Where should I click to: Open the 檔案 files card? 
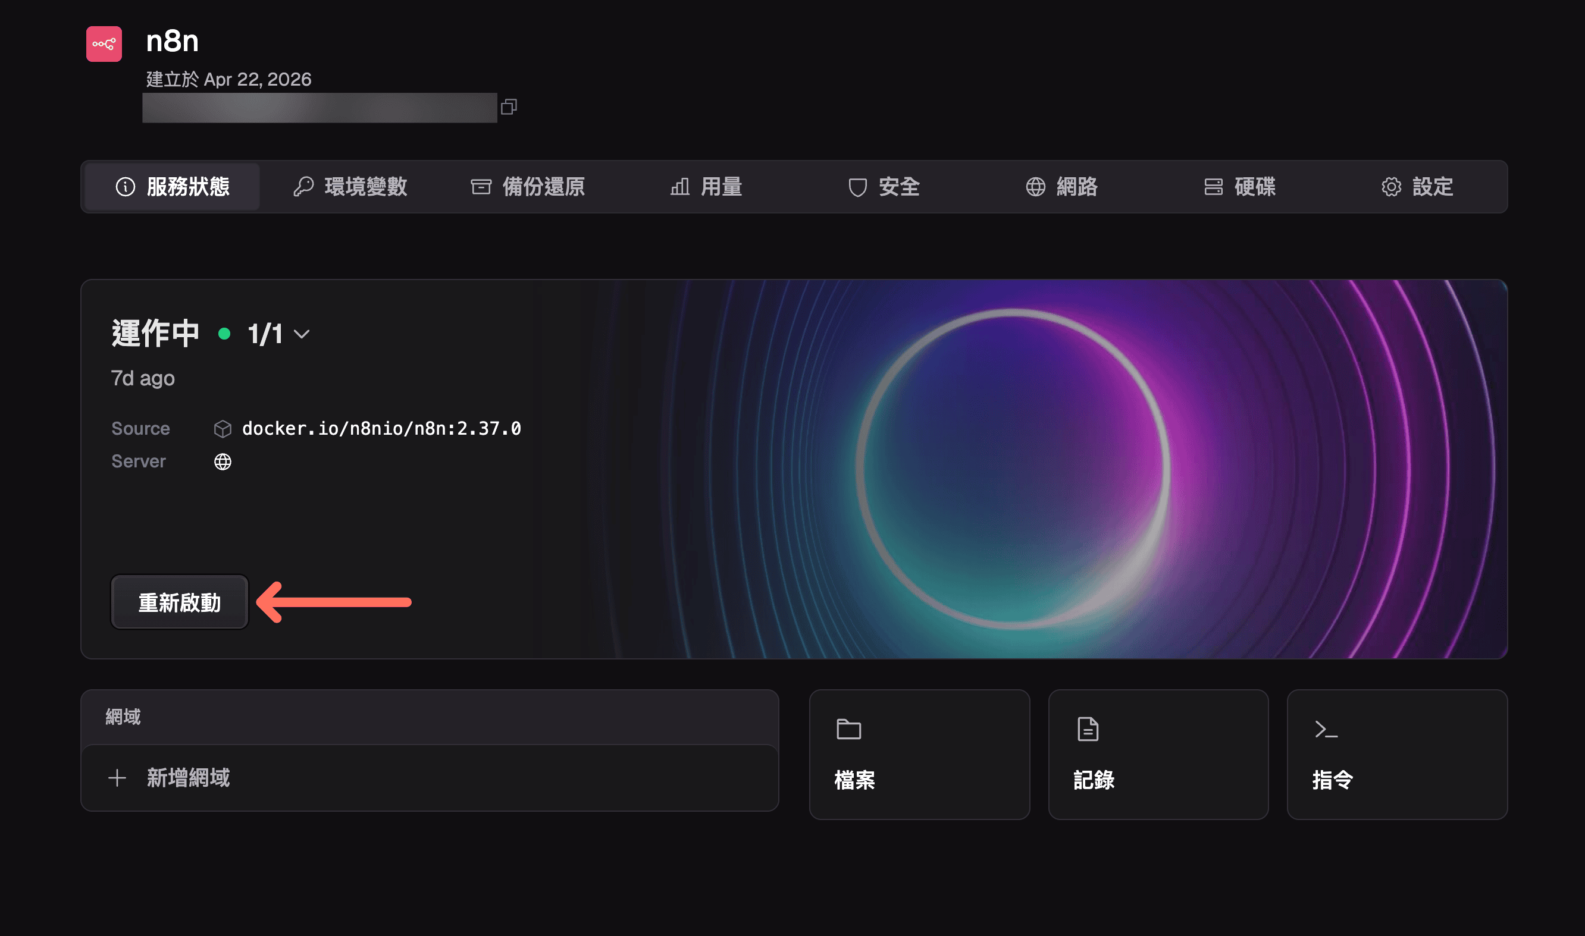919,755
